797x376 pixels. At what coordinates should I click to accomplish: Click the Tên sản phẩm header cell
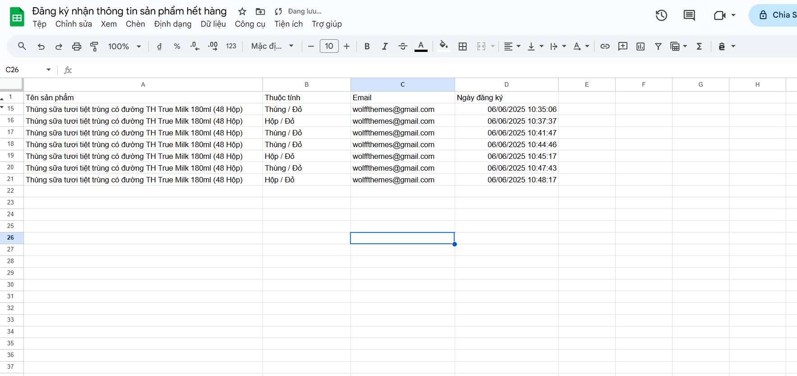click(143, 97)
